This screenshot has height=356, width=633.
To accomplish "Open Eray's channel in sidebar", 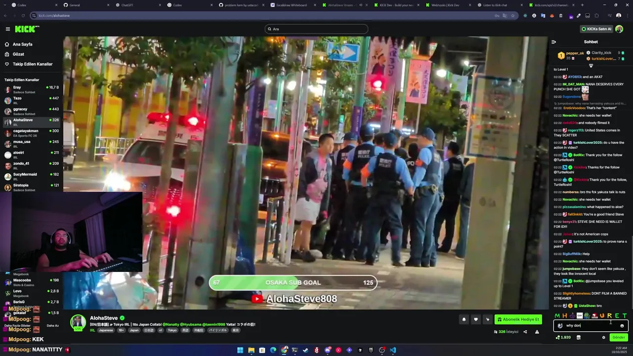I will click(x=32, y=89).
